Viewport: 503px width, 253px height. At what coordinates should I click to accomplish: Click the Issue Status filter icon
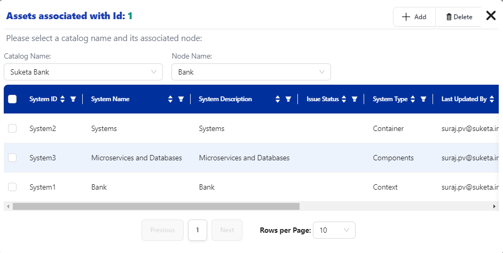354,99
